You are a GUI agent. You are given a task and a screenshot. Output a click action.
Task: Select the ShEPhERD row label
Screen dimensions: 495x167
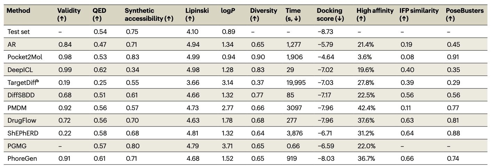(x=23, y=133)
